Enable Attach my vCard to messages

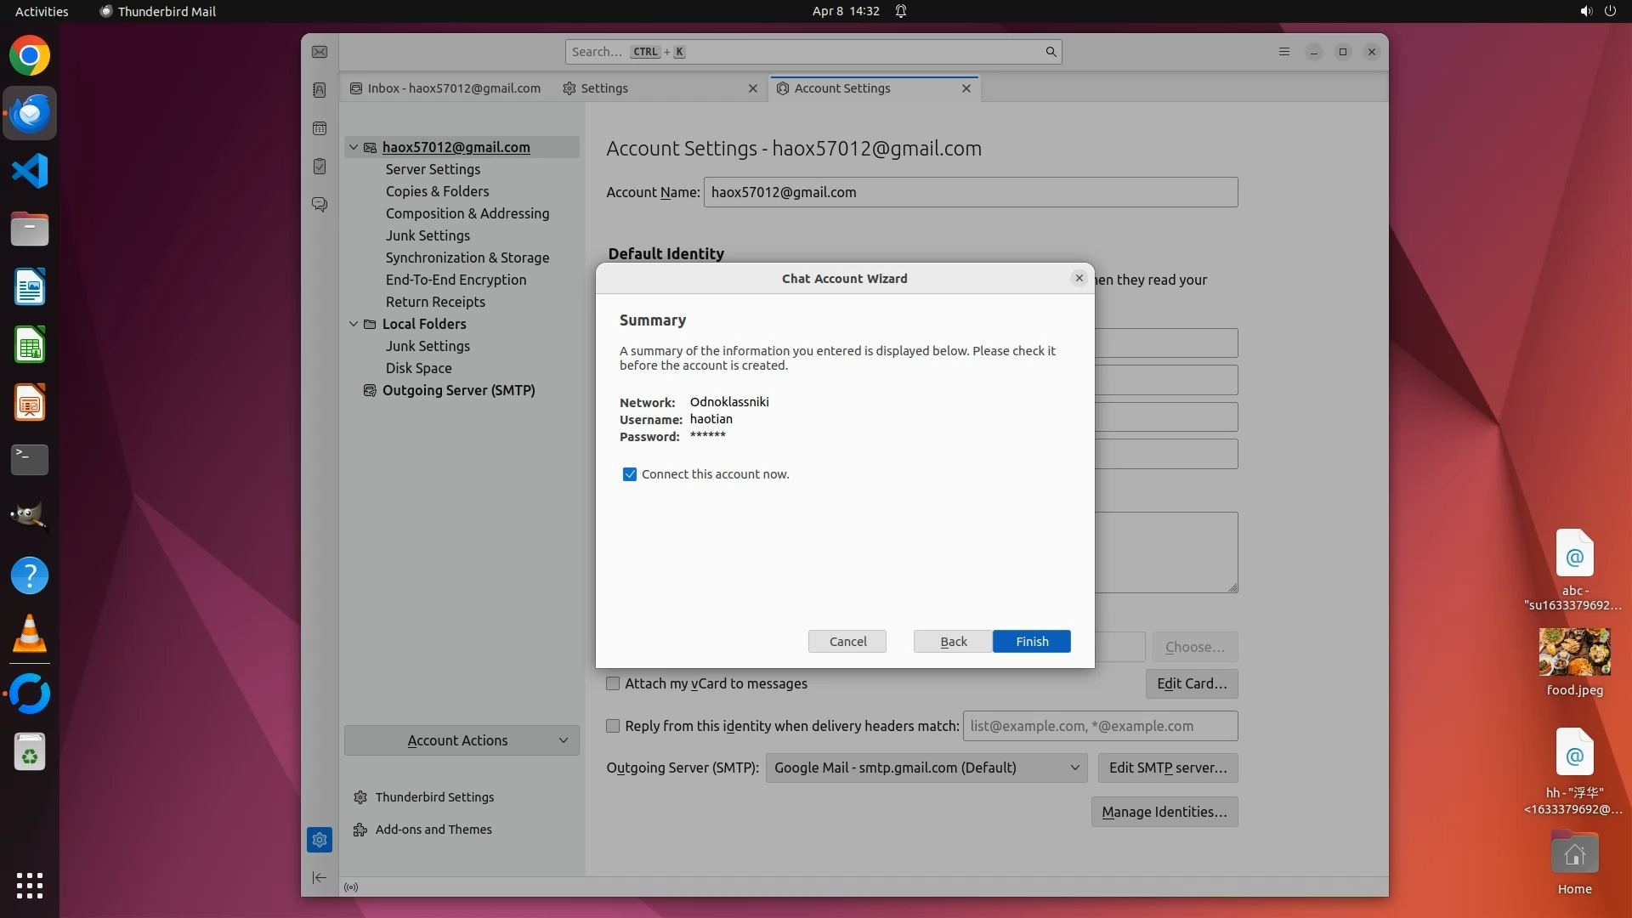(613, 683)
